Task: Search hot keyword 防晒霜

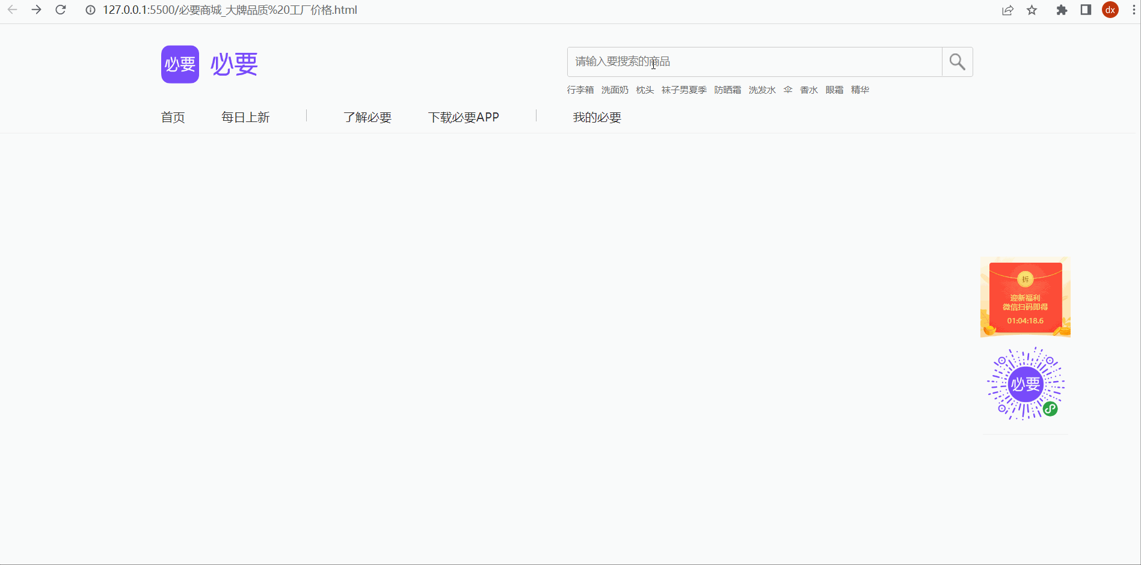Action: point(728,90)
